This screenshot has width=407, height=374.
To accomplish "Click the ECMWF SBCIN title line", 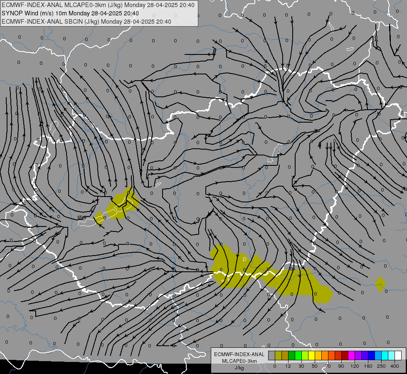I will tap(86, 22).
